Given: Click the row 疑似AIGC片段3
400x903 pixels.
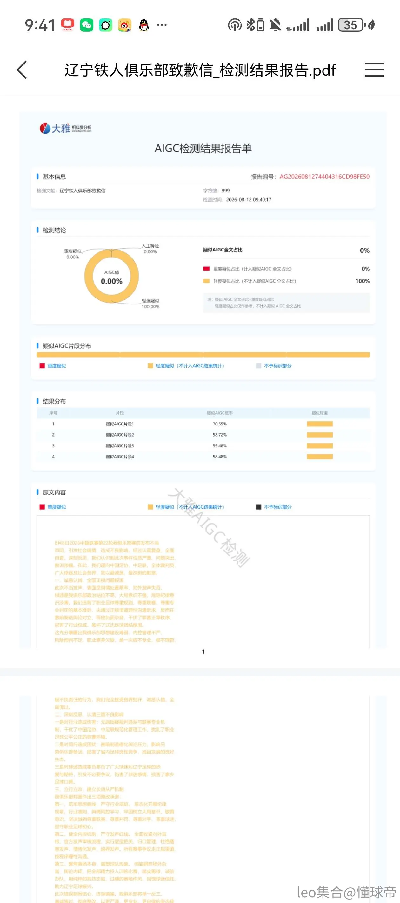Looking at the screenshot, I should (203, 445).
